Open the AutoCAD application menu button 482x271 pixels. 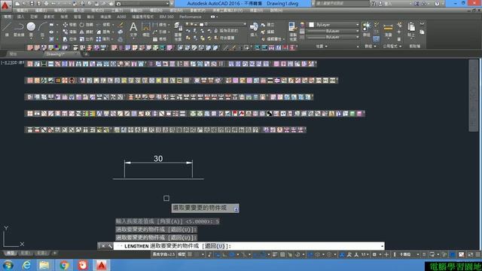click(x=5, y=5)
